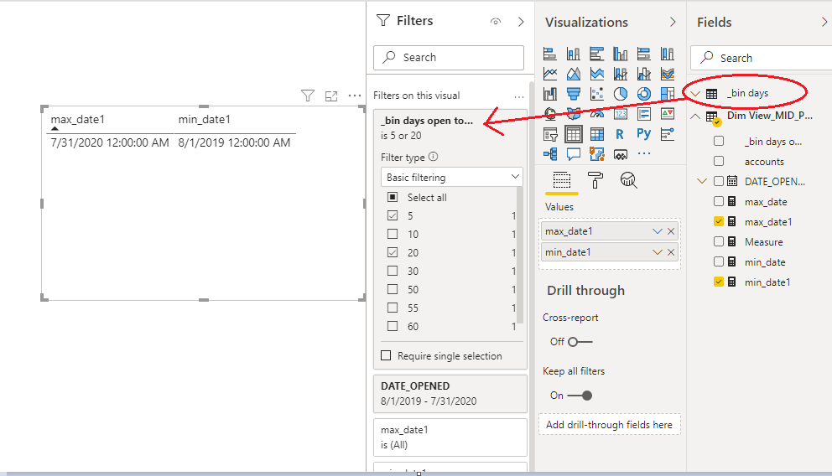This screenshot has height=476, width=832.
Task: Uncheck the max_date1 field
Action: pos(719,221)
